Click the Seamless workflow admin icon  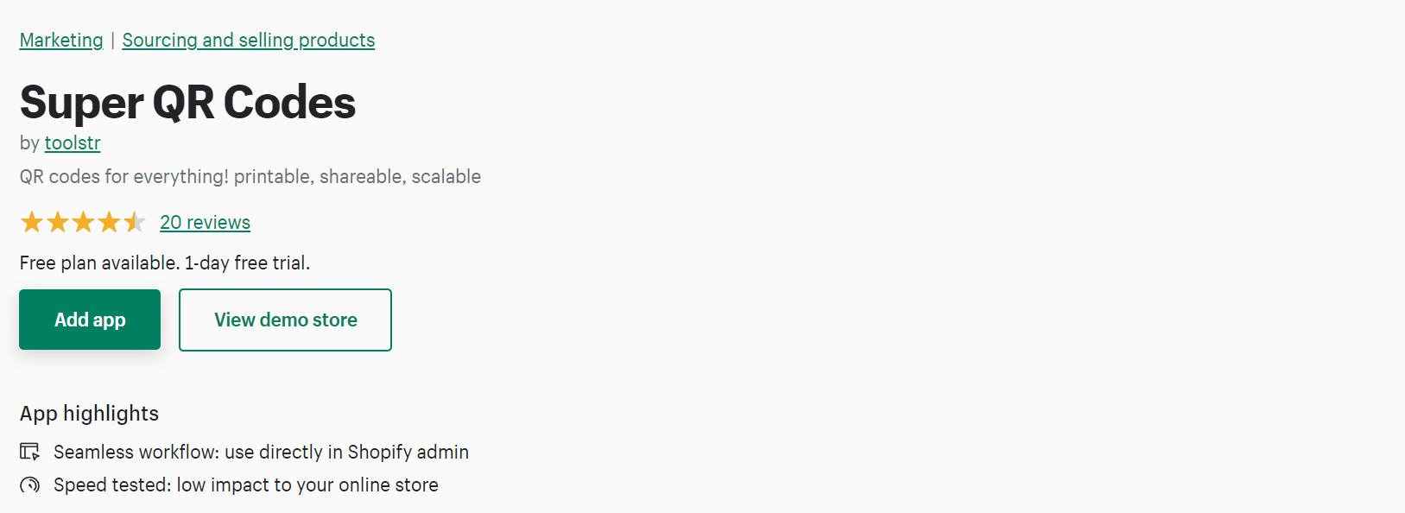(29, 452)
